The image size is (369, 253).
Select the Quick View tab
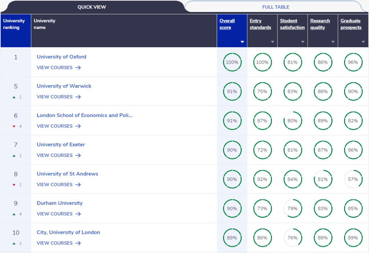point(92,7)
